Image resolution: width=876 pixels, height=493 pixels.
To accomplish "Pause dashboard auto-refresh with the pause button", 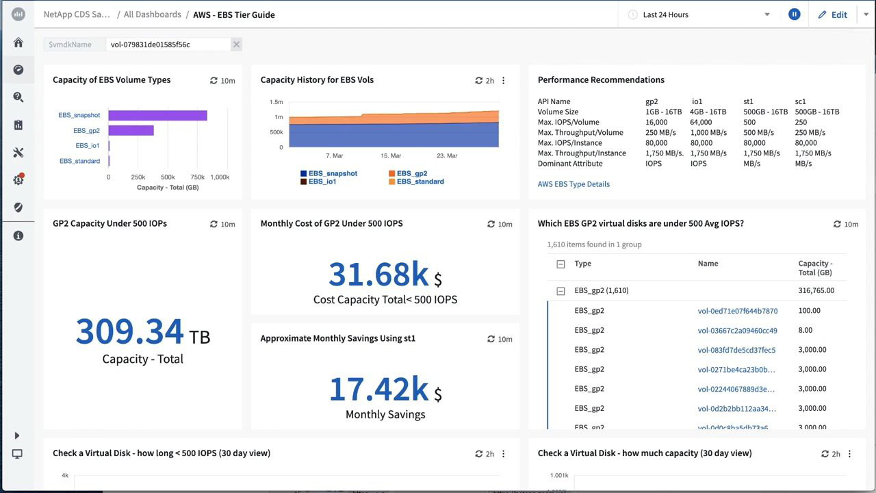I will [x=794, y=14].
